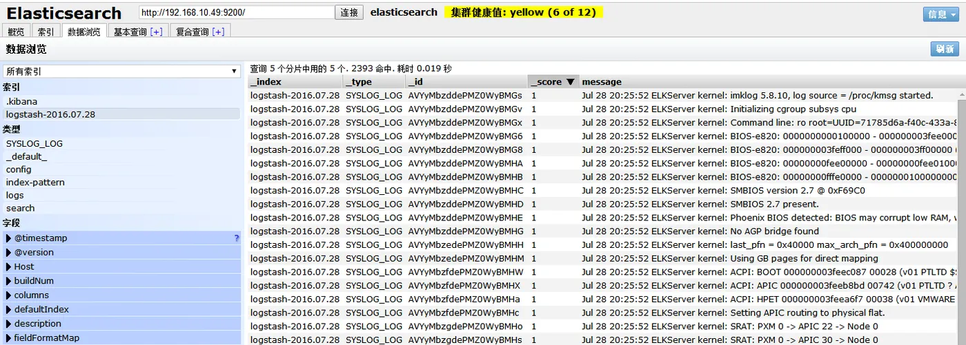966x345 pixels.
Task: Switch to the 索引 tab
Action: pos(46,32)
